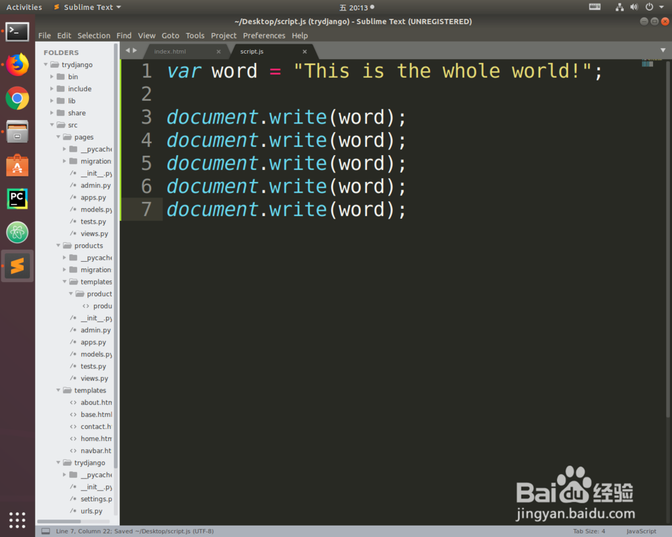672x537 pixels.
Task: Launch PyCharm from the dock
Action: [17, 199]
